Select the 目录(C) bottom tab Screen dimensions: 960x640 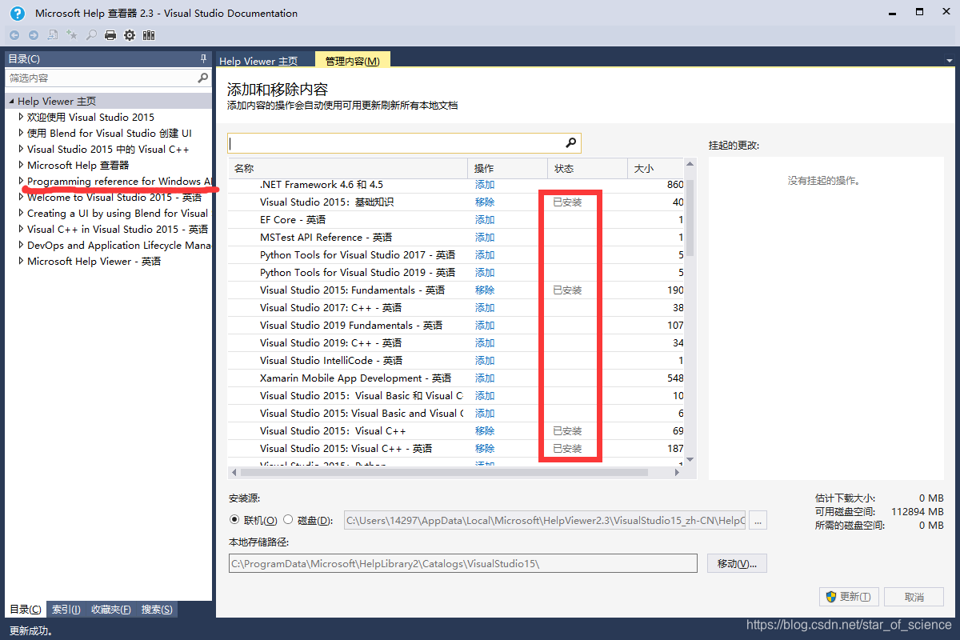[26, 610]
